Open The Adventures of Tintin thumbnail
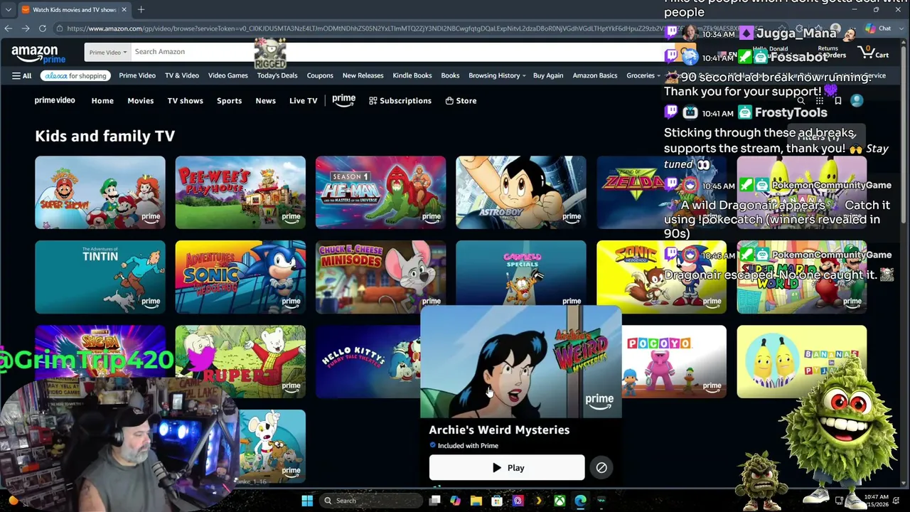Screen dimensions: 910x512 (100, 277)
